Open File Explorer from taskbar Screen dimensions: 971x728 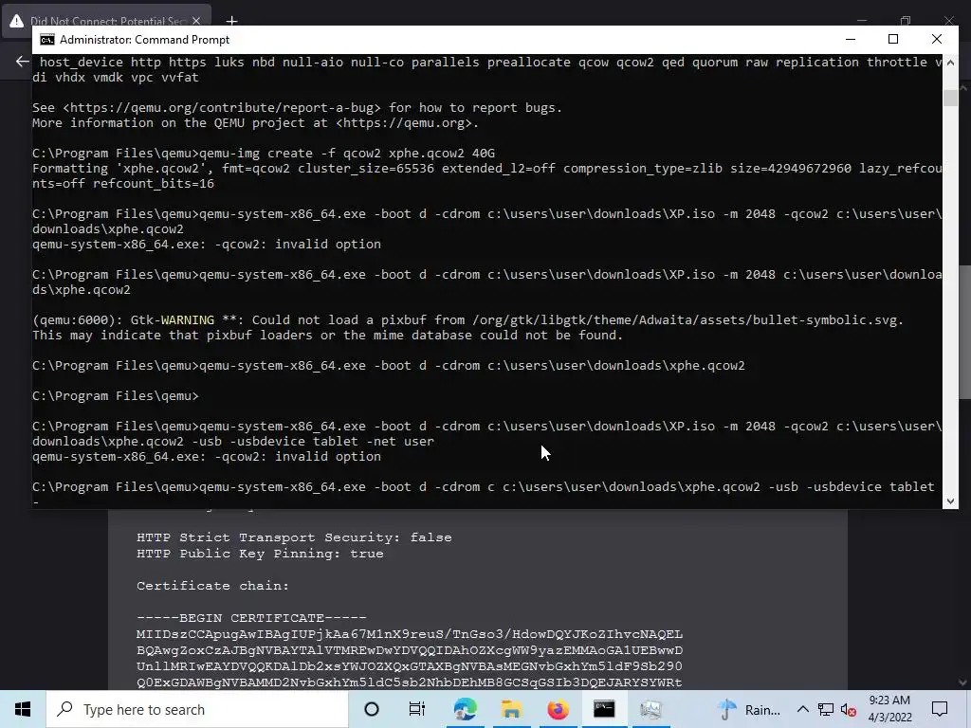[511, 709]
